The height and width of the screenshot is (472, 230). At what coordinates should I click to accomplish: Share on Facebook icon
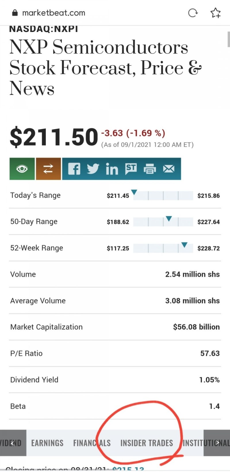pos(74,169)
